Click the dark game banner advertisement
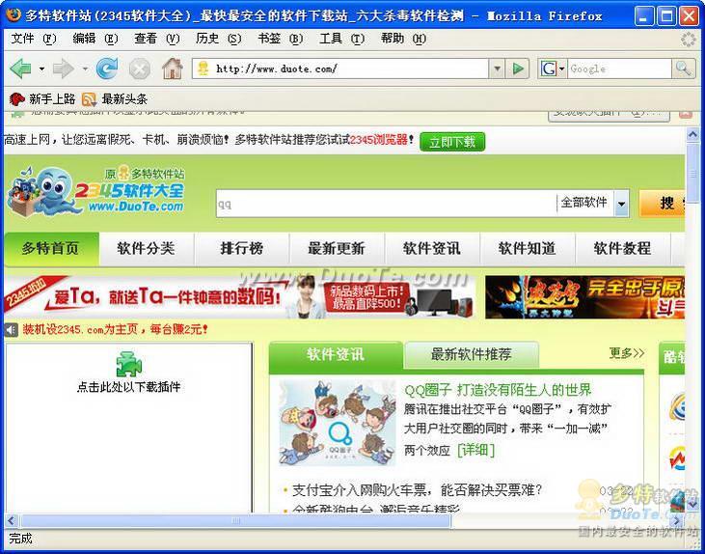The width and height of the screenshot is (705, 554). pos(585,297)
